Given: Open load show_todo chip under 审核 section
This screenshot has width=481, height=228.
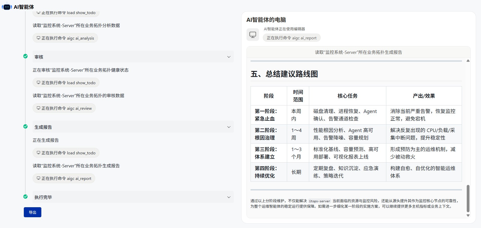Looking at the screenshot, I should 66,83.
